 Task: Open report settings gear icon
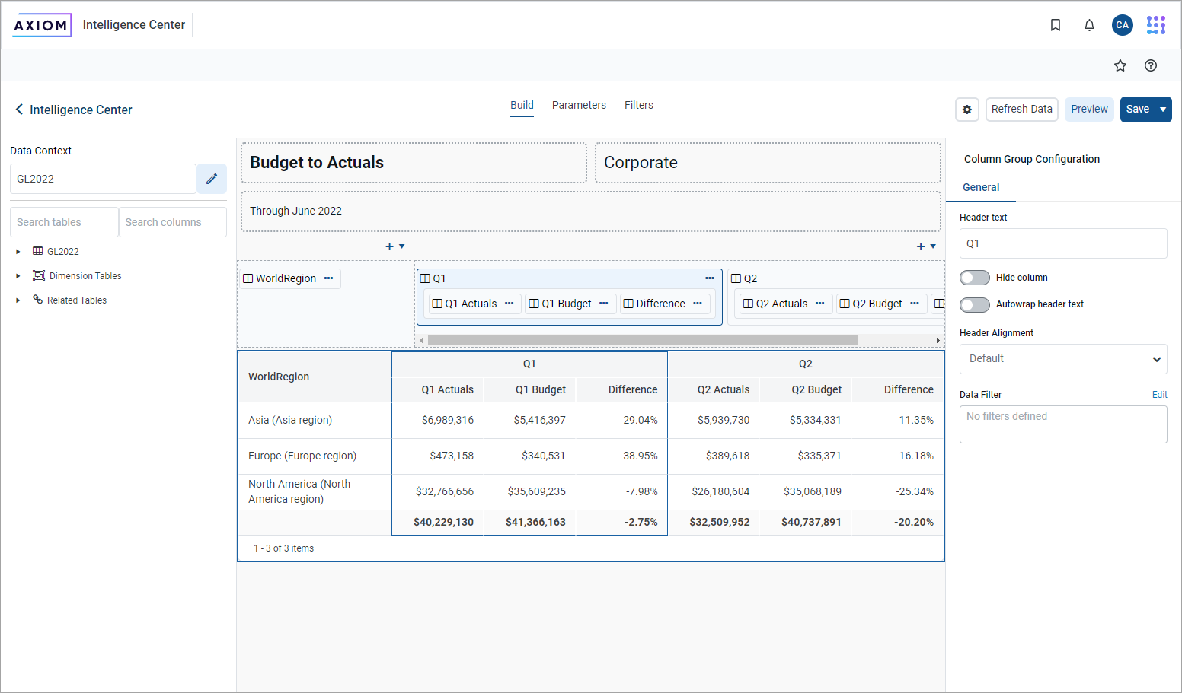pos(966,110)
